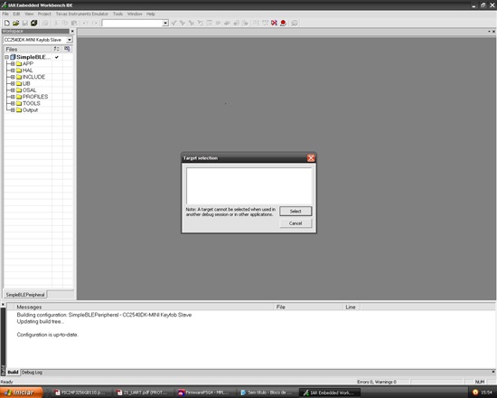The height and width of the screenshot is (398, 497).
Task: Click the Open file toolbar icon
Action: tap(15, 23)
